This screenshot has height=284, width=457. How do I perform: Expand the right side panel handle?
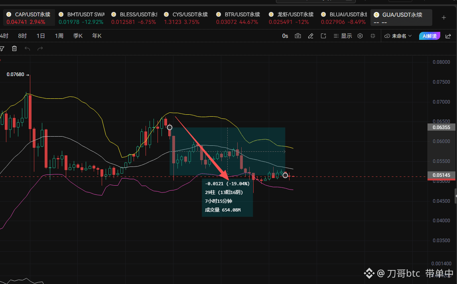[455, 196]
